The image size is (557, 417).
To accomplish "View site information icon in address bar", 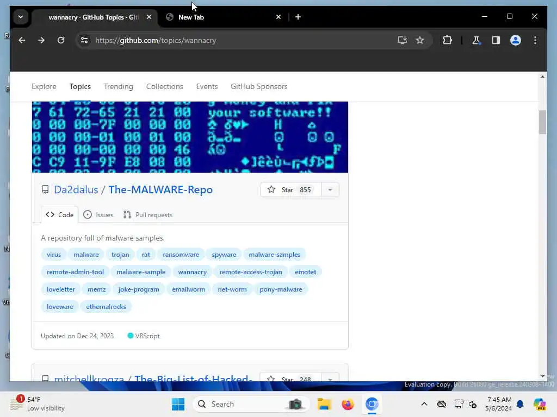I will [x=84, y=40].
